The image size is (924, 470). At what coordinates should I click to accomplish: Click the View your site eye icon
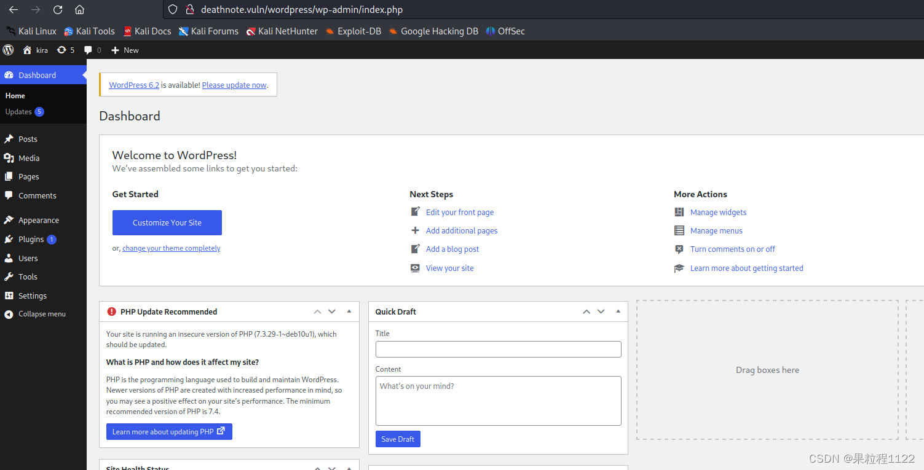(x=416, y=268)
